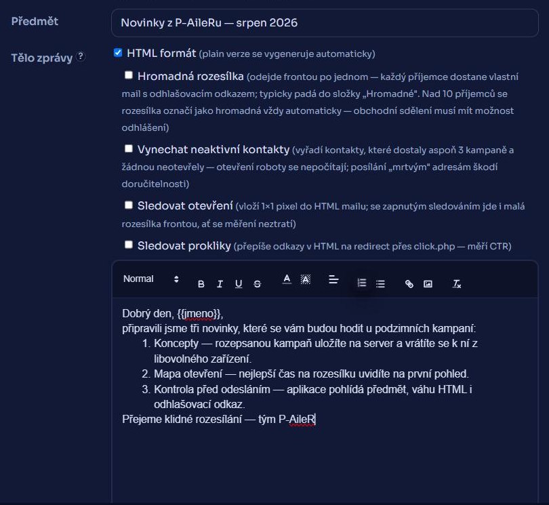Click the Předmět field label
Viewport: 549px width, 505px height.
pyautogui.click(x=35, y=22)
